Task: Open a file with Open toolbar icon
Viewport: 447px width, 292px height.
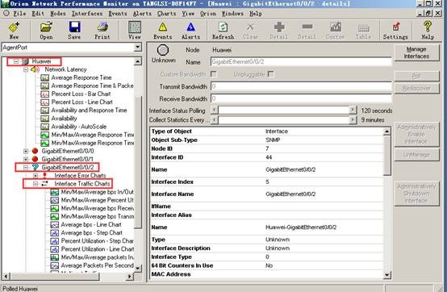Action: tap(46, 27)
